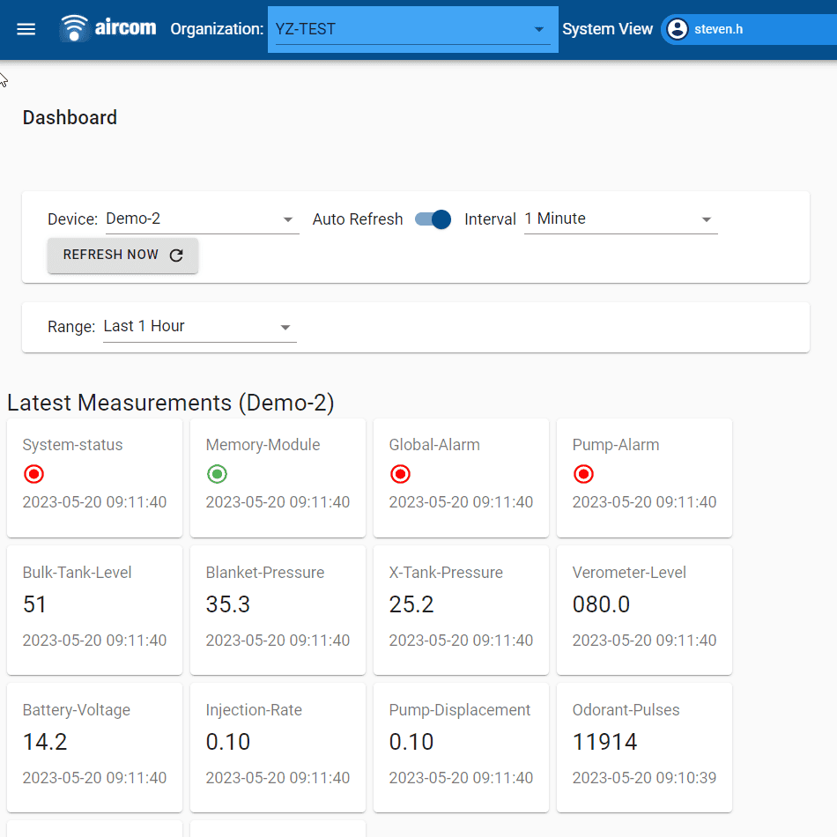This screenshot has width=837, height=837.
Task: Click the red Pump-Alarm indicator icon
Action: click(x=583, y=474)
